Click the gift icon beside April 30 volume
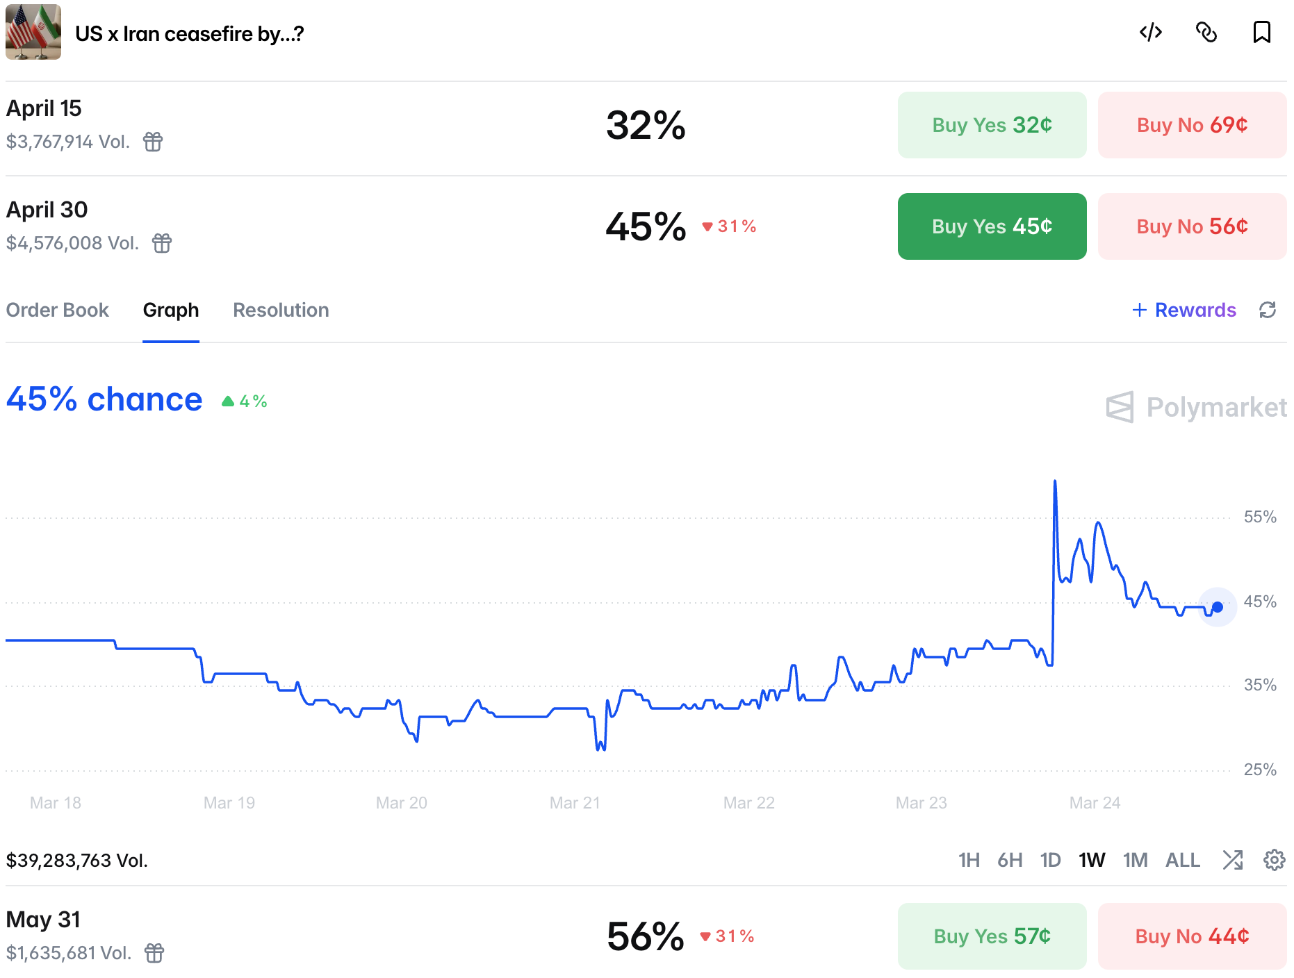The image size is (1294, 978). (x=162, y=243)
